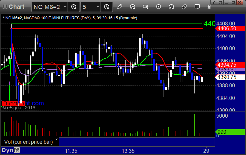
Task: Minimize the chart window
Action: 227,2
